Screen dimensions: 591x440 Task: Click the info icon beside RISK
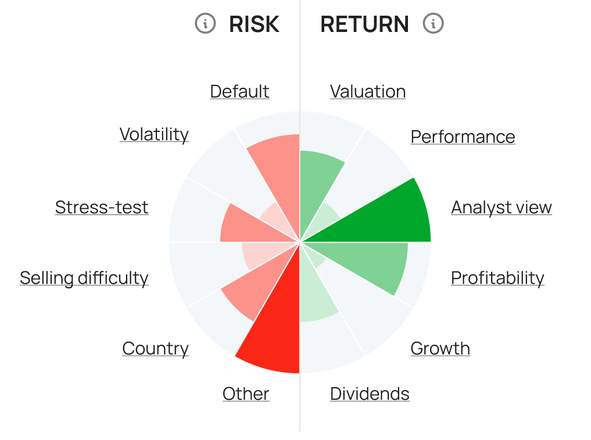205,24
